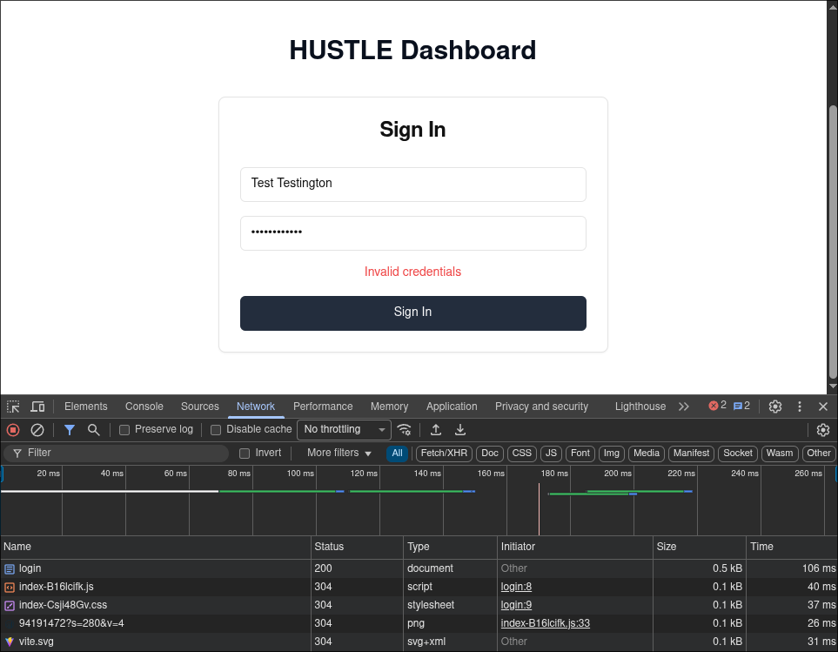Open network panel settings gear
Screen dimensions: 838x652
click(823, 430)
